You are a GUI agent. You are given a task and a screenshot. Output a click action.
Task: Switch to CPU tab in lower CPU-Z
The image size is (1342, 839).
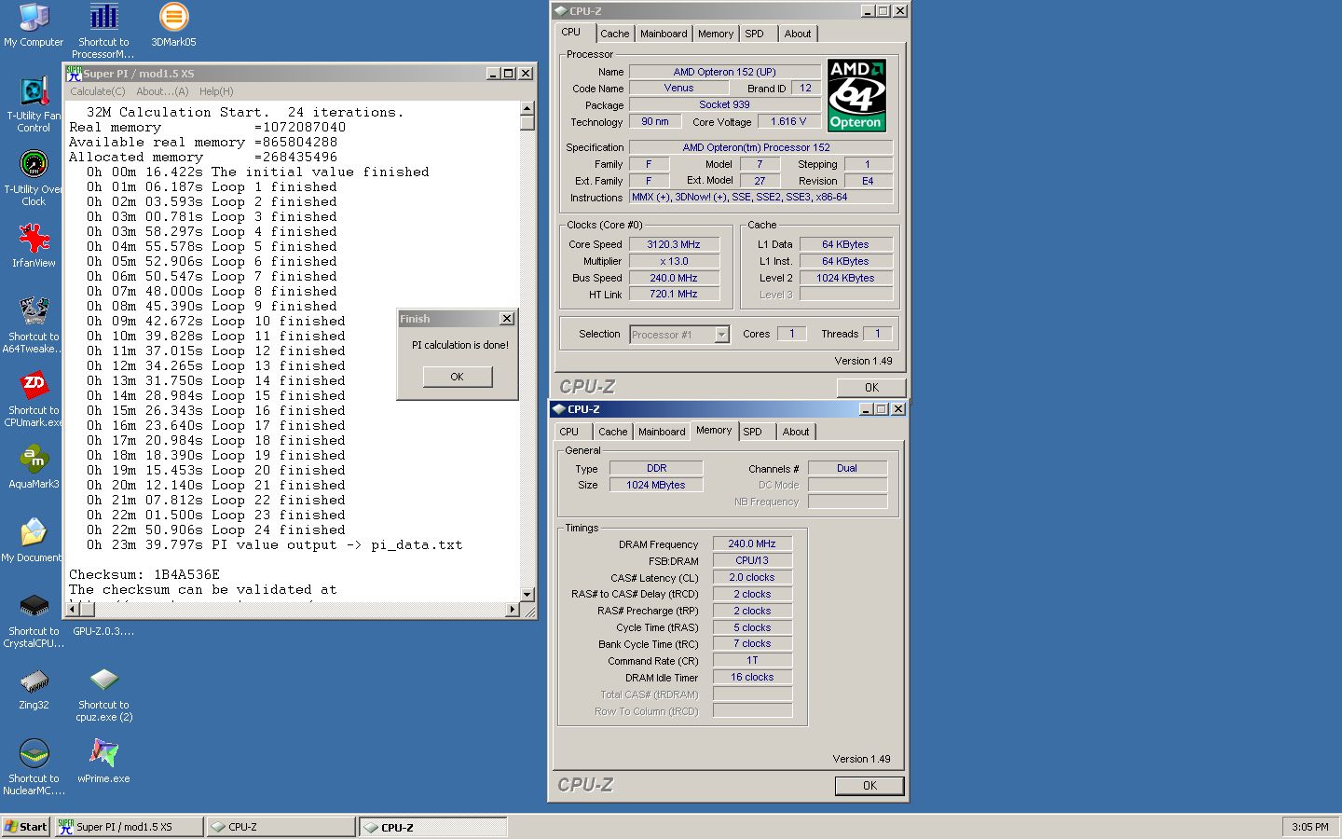click(x=569, y=432)
